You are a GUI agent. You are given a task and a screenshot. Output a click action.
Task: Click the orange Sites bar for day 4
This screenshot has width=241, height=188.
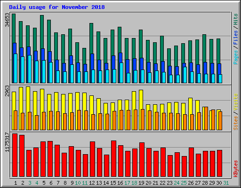pos(37,123)
